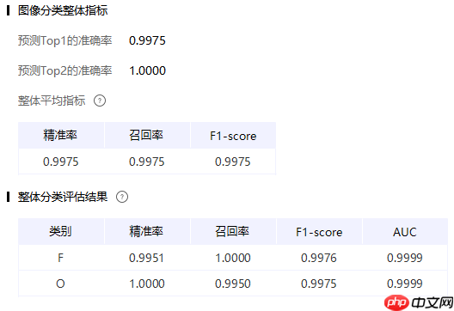Screen dimensions: 454x311
Task: Select the F class row label
Action: tap(60, 258)
